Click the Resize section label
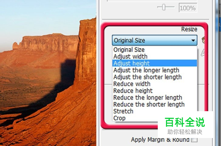Screen dimensions: 221x146 pyautogui.click(x=189, y=29)
